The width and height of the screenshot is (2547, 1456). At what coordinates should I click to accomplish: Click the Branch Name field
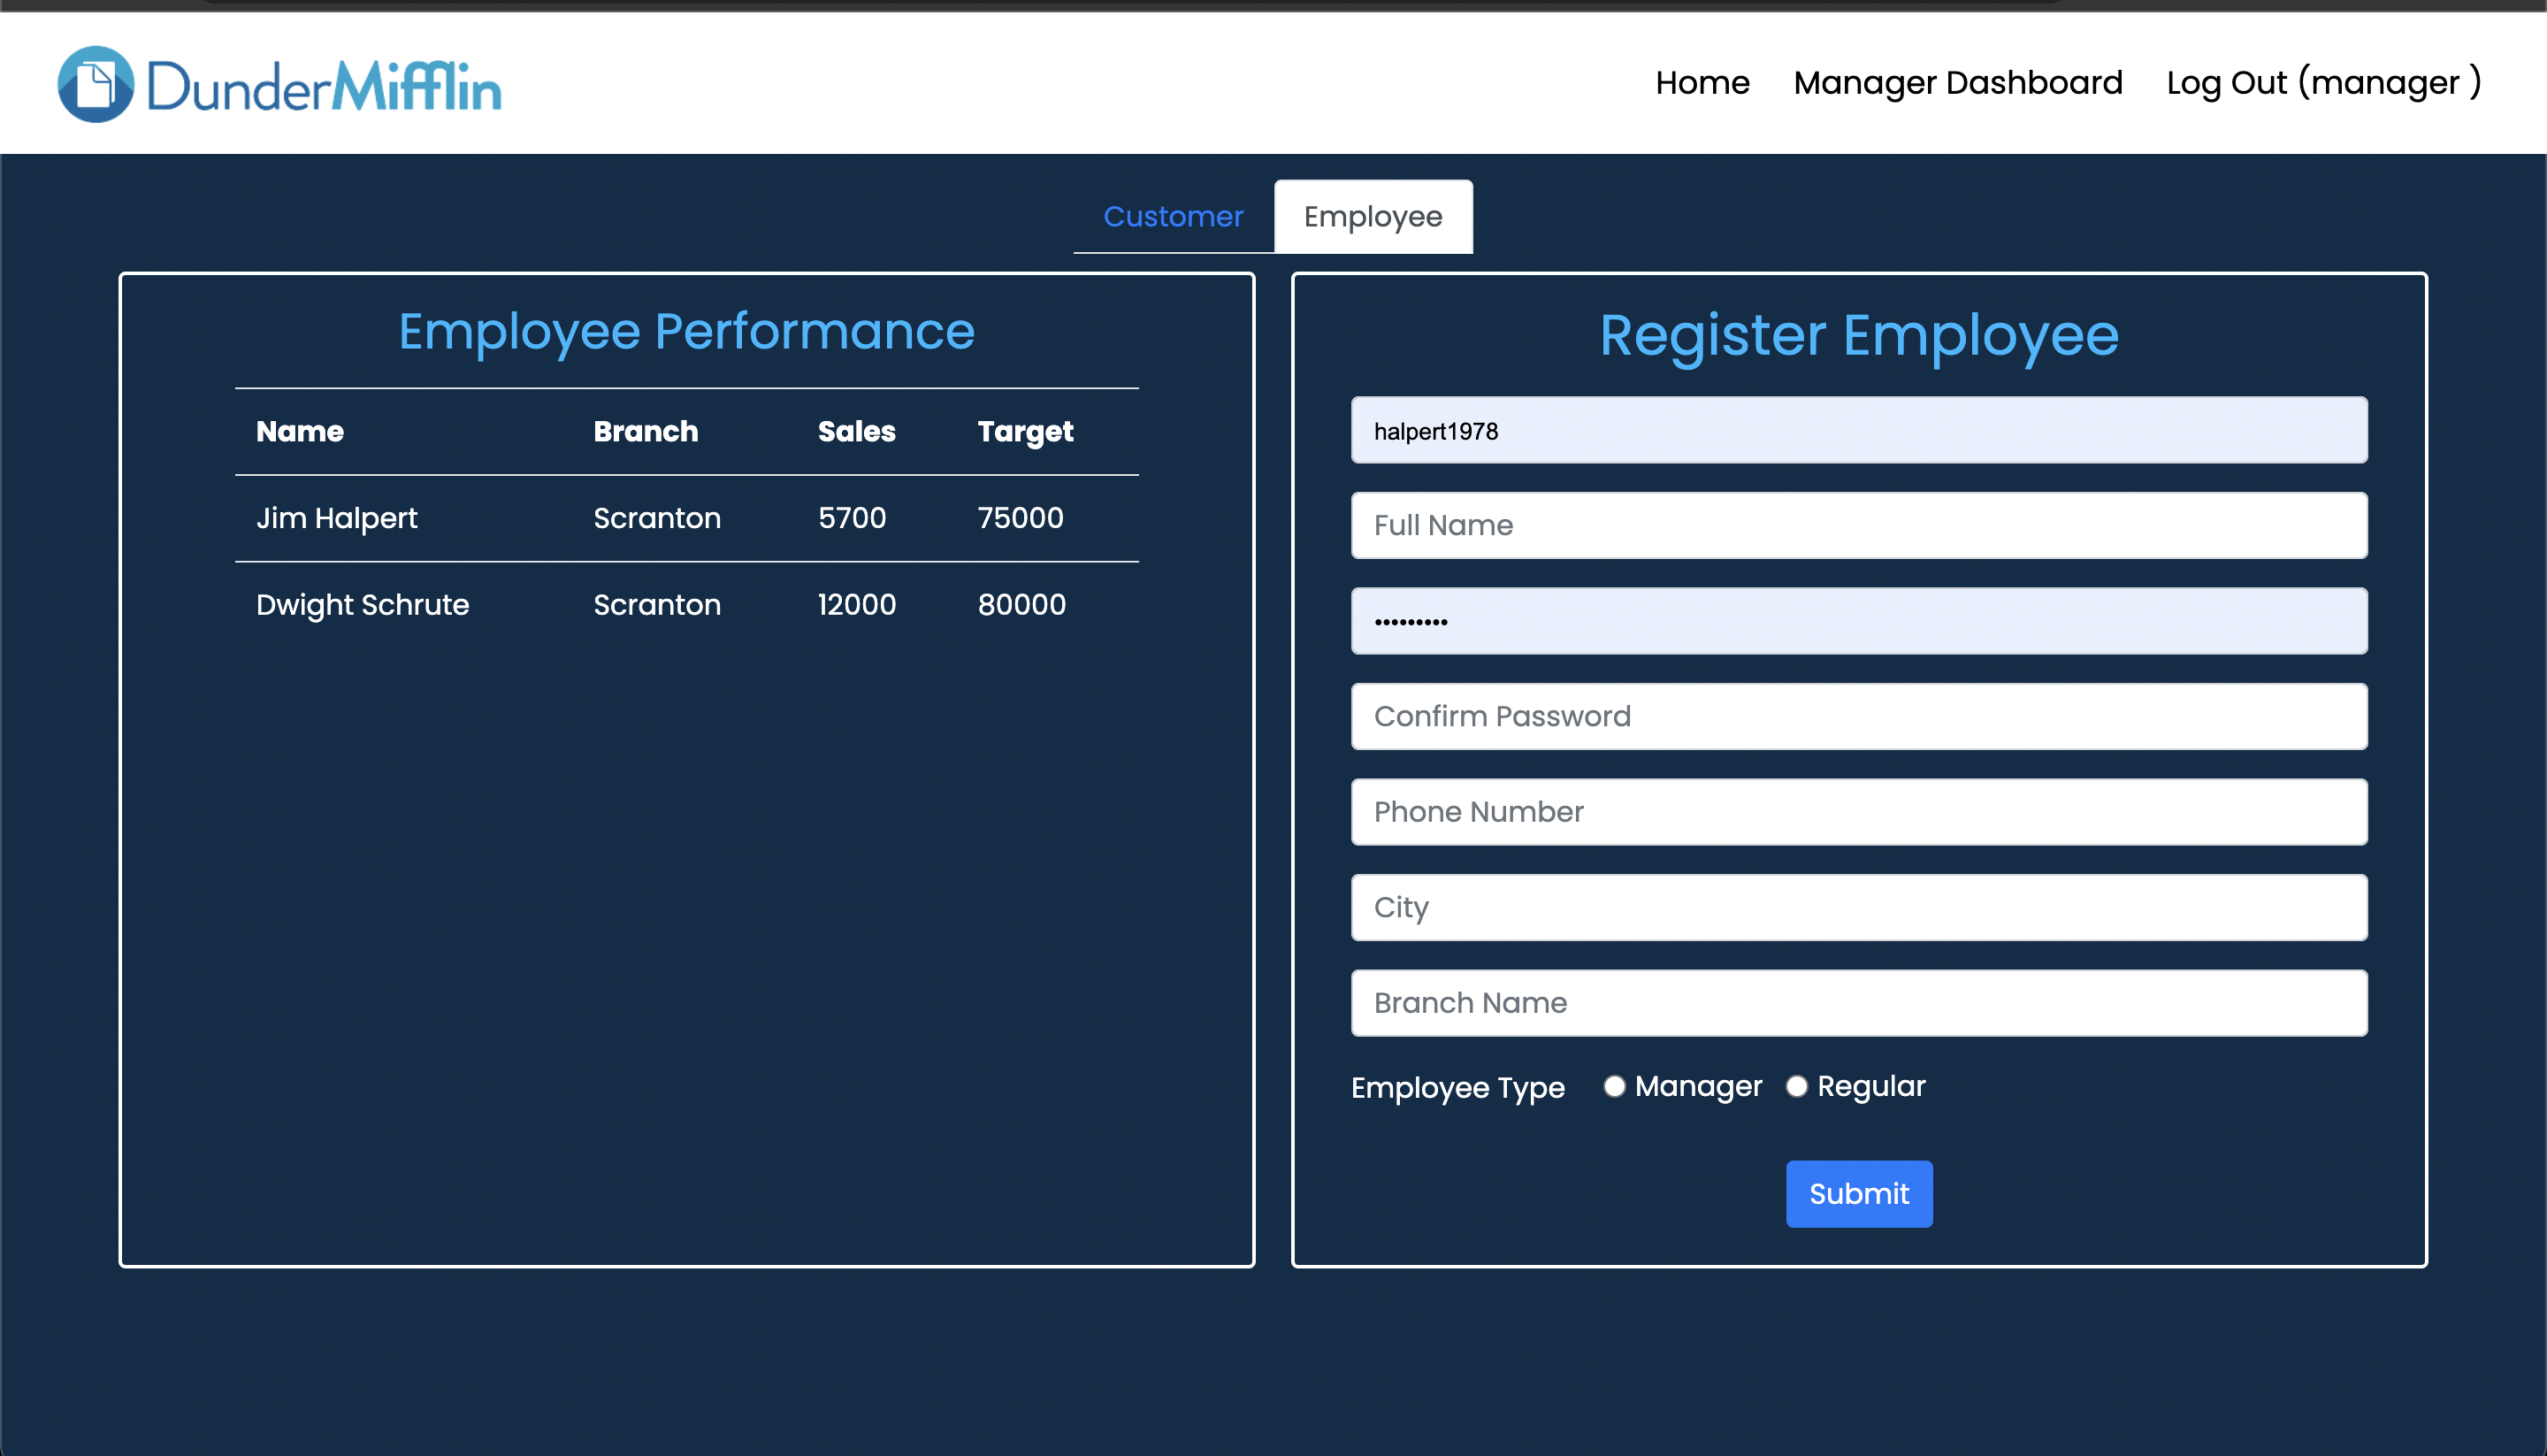(1858, 1003)
